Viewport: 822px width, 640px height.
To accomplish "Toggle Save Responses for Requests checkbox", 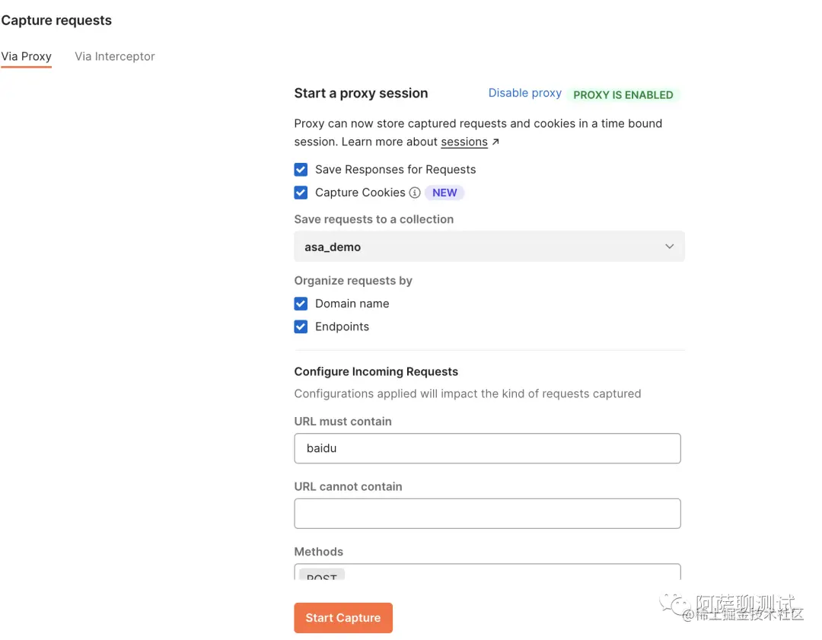I will click(301, 170).
